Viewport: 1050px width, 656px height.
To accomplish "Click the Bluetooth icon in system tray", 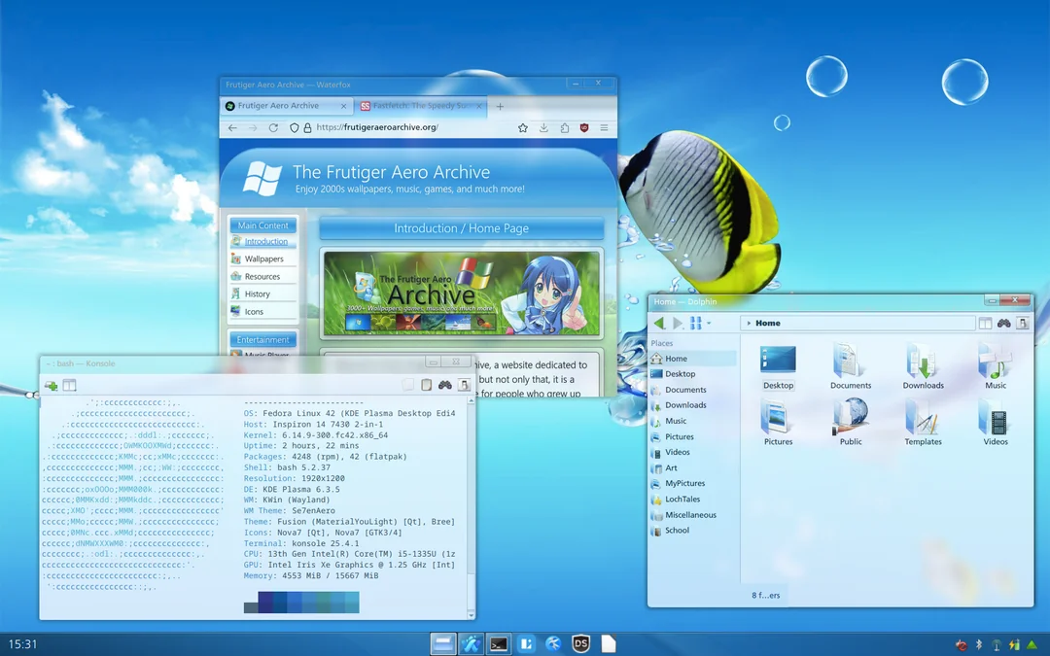I will point(979,644).
